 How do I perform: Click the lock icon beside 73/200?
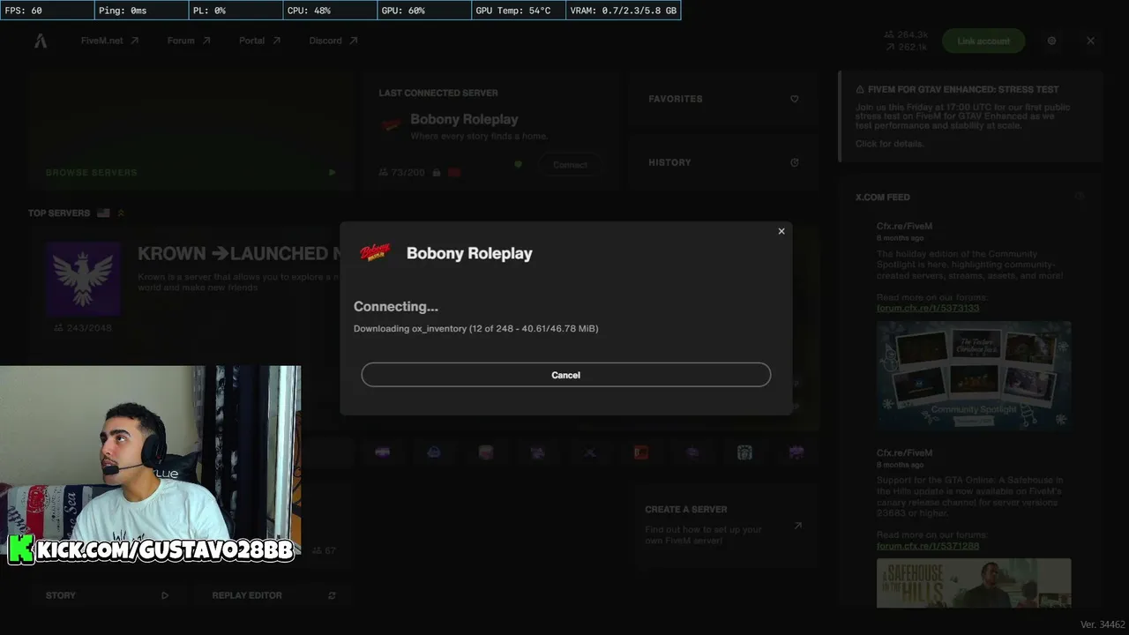coord(436,173)
